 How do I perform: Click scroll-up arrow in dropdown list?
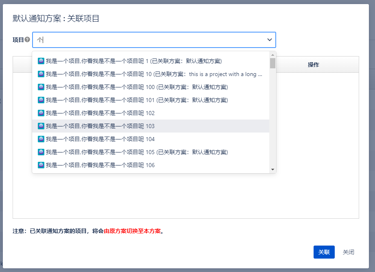click(x=273, y=54)
